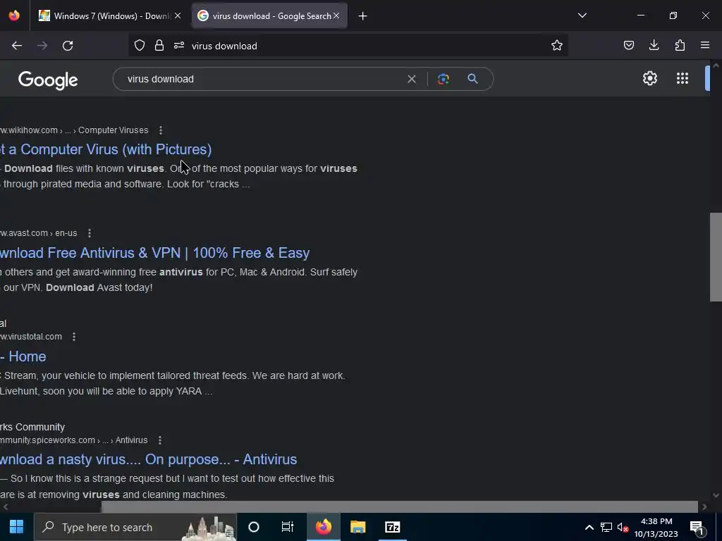Open the nasty virus On purpose result

coord(148,459)
